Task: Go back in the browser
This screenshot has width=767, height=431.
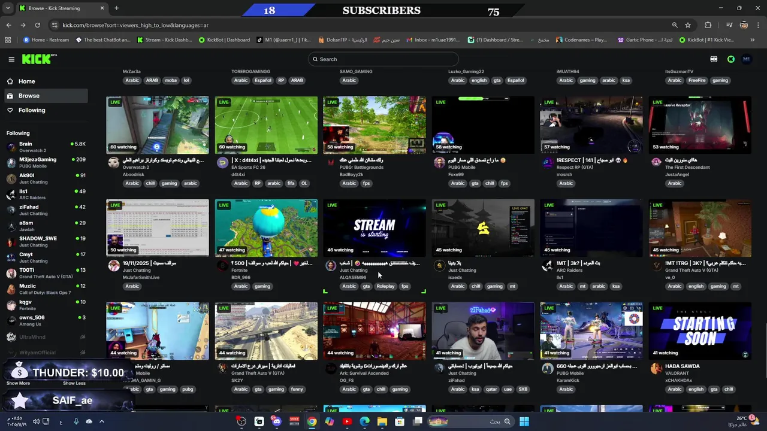Action: (x=8, y=25)
